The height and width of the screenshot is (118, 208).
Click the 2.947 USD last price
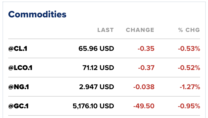(x=96, y=87)
